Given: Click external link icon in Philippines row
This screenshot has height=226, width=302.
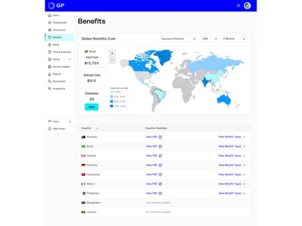Looking at the screenshot, I should tap(160, 193).
